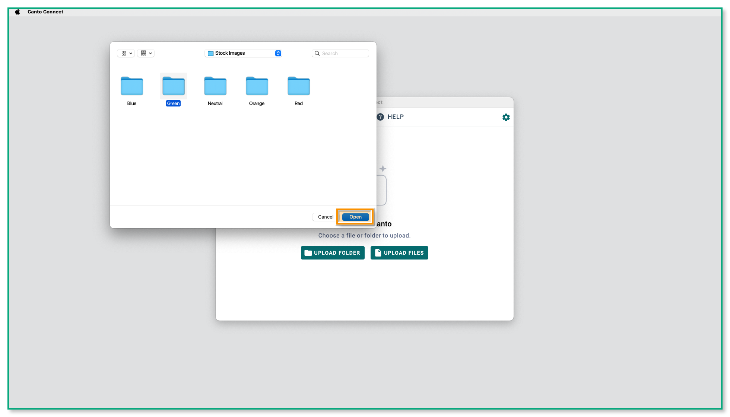Click the Help question mark icon
The height and width of the screenshot is (417, 730).
(380, 117)
